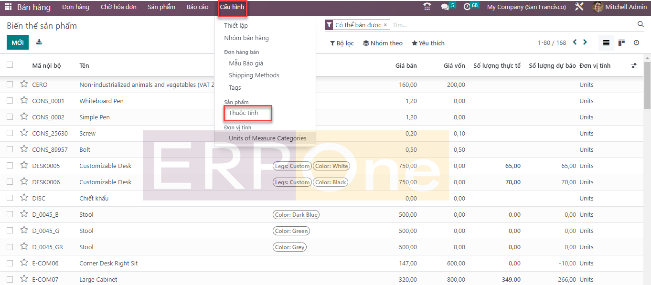Check the DESK0005 row checkbox
The width and height of the screenshot is (651, 285).
click(10, 166)
